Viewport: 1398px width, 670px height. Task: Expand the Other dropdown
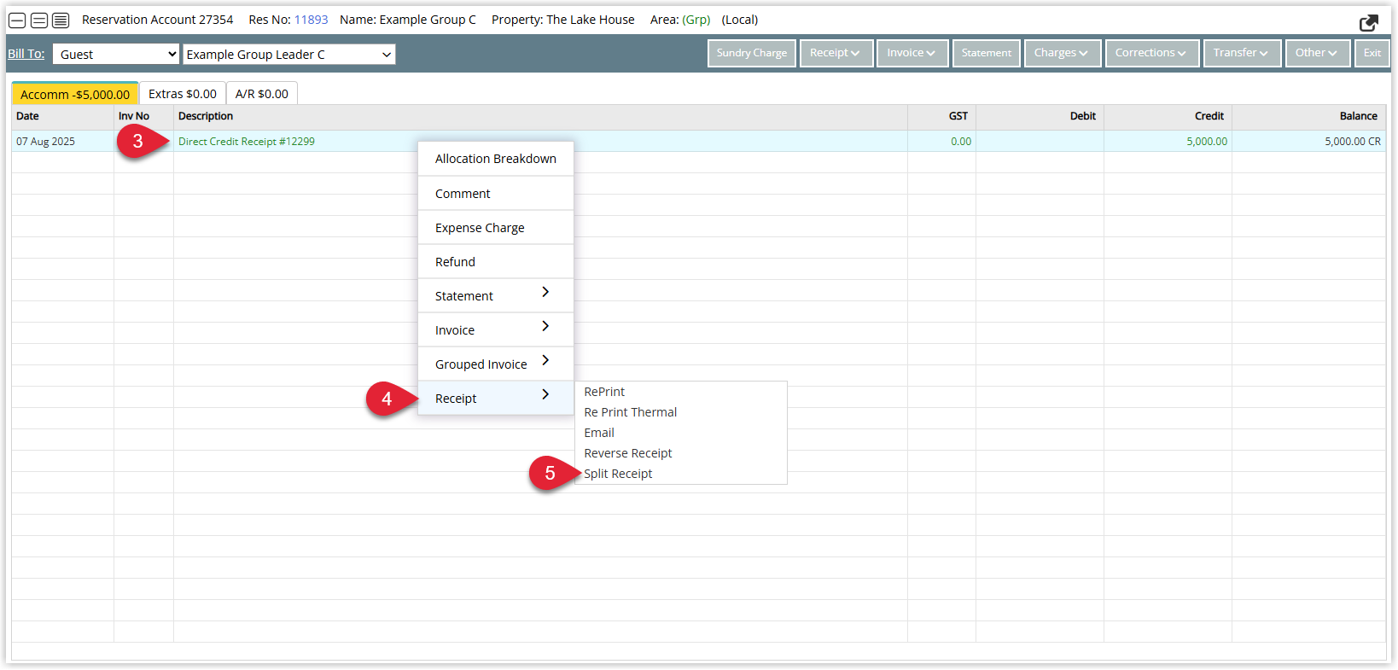(x=1317, y=53)
